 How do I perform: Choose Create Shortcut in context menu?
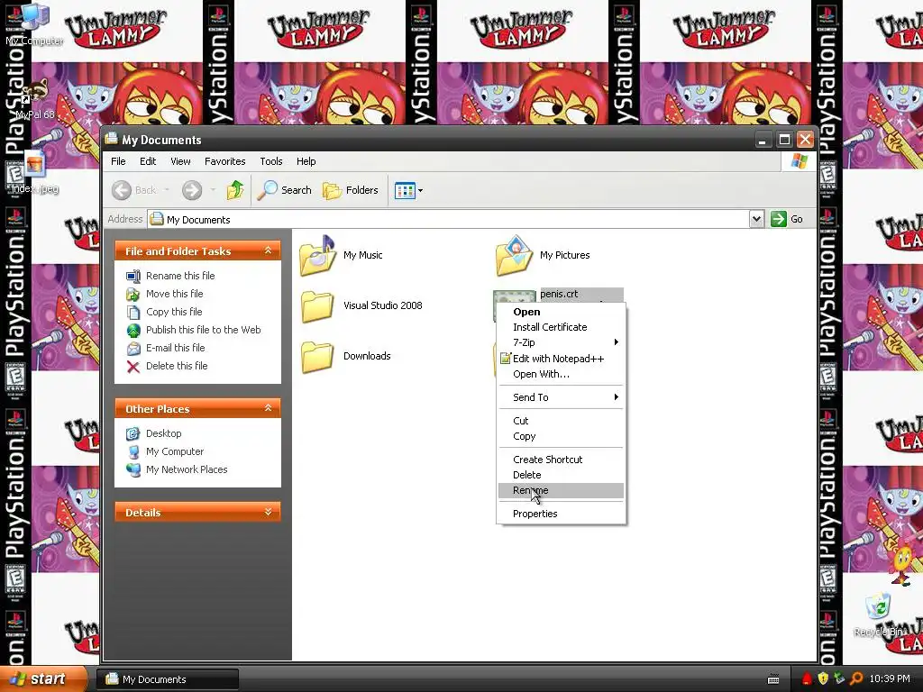(x=561, y=460)
